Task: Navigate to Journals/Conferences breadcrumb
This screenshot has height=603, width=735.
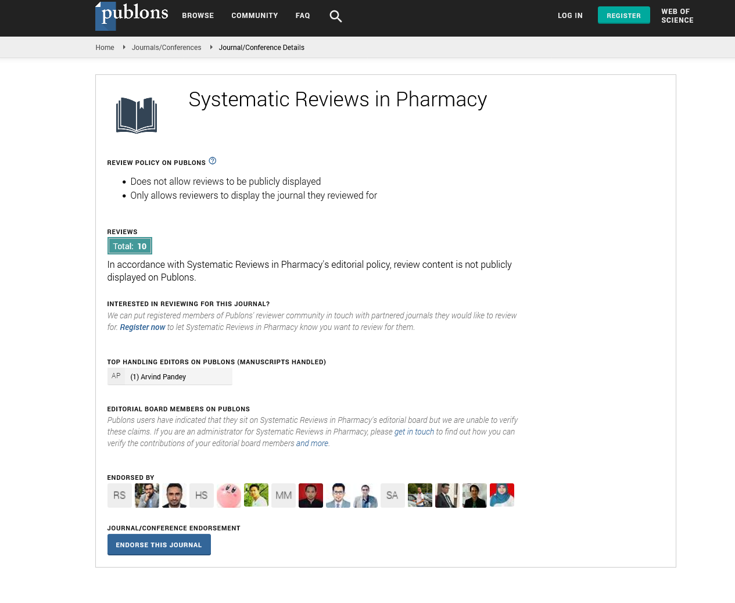Action: click(166, 48)
